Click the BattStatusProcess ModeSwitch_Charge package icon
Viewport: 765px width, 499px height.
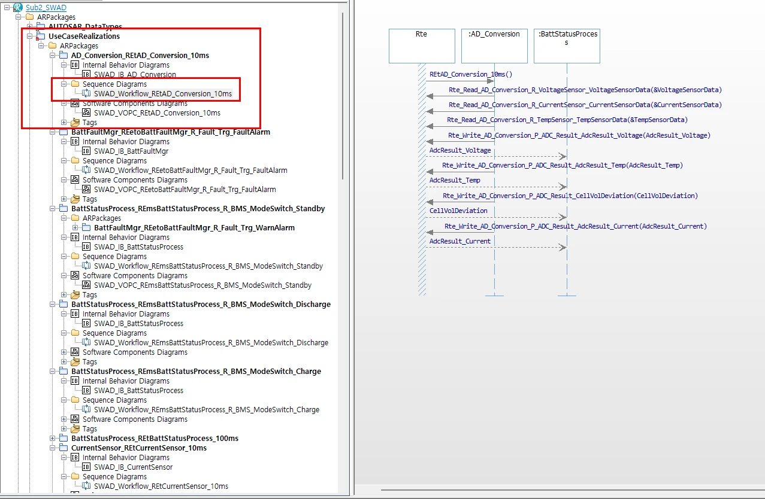click(x=64, y=372)
